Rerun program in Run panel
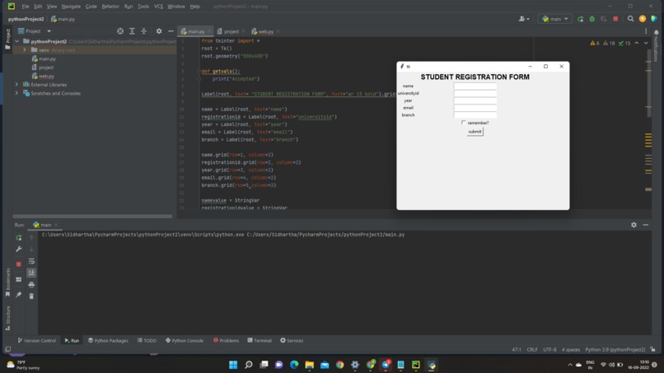The width and height of the screenshot is (664, 373). 19,238
